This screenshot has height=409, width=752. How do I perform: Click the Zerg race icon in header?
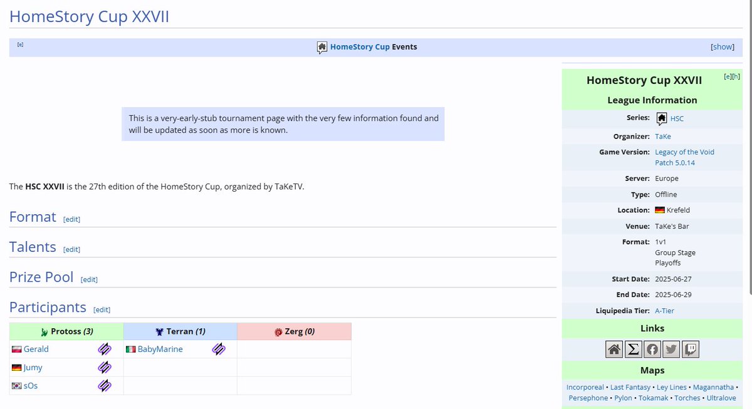tap(278, 332)
